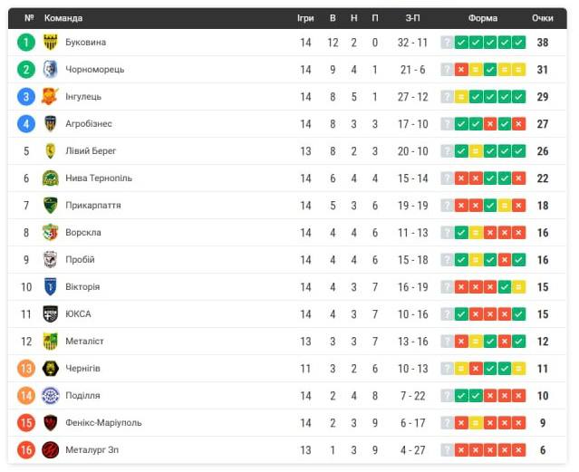Click the Буковина team logo
Viewport: 579px width, 472px height.
click(50, 42)
